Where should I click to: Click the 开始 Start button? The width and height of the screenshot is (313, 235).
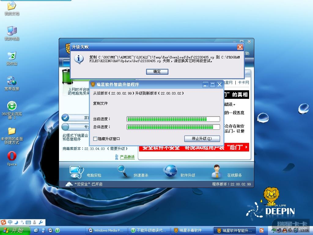click(15, 230)
